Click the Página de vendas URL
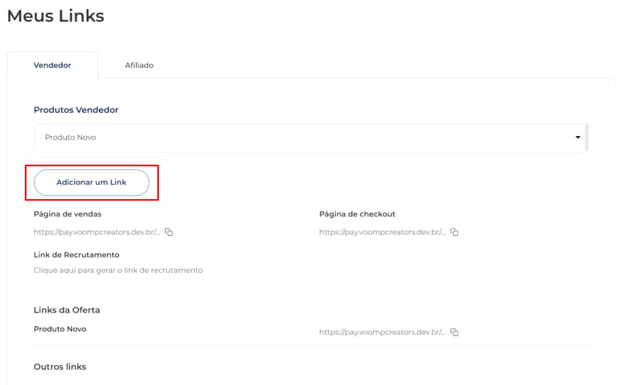622x385 pixels. [x=97, y=232]
